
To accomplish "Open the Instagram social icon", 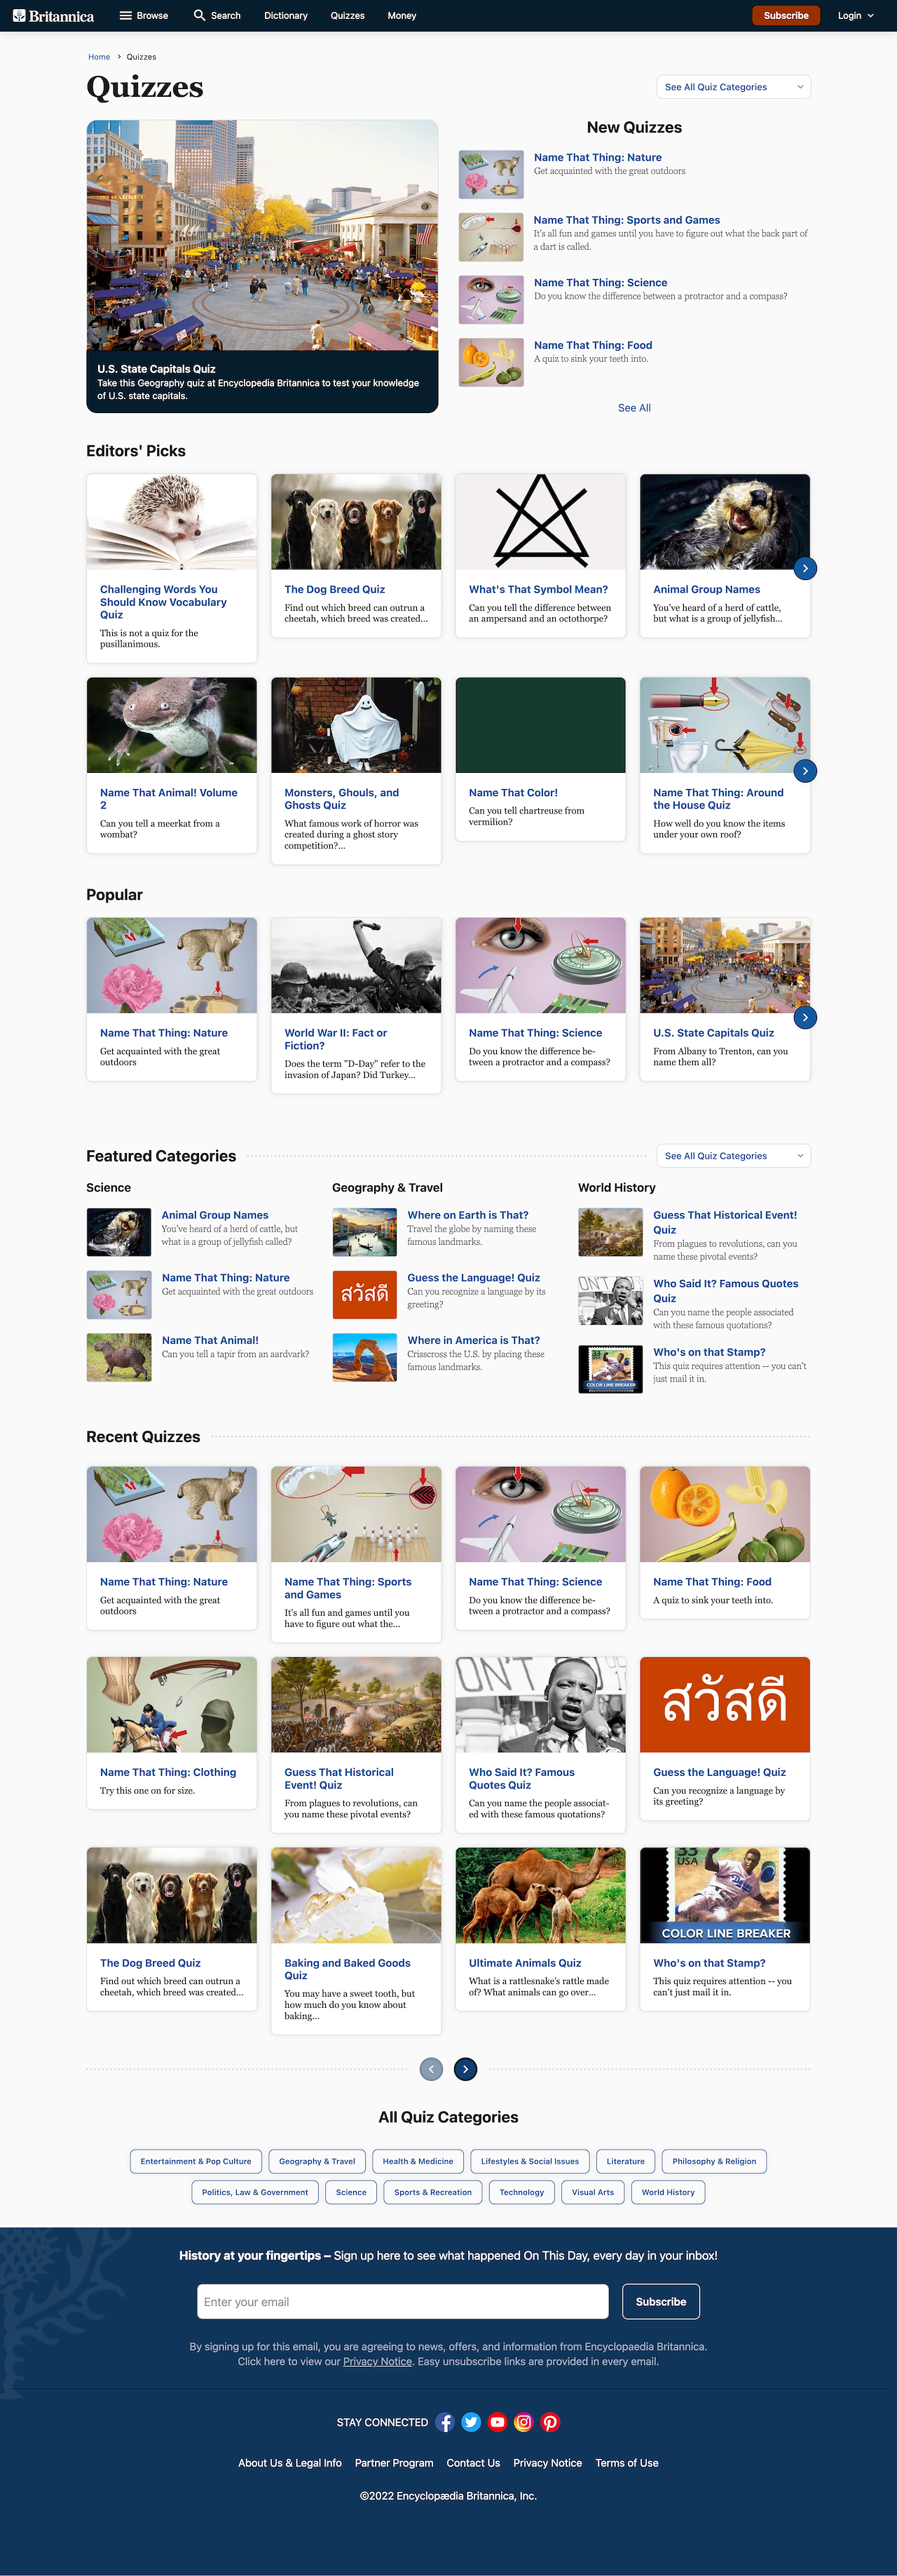I will pos(523,2422).
